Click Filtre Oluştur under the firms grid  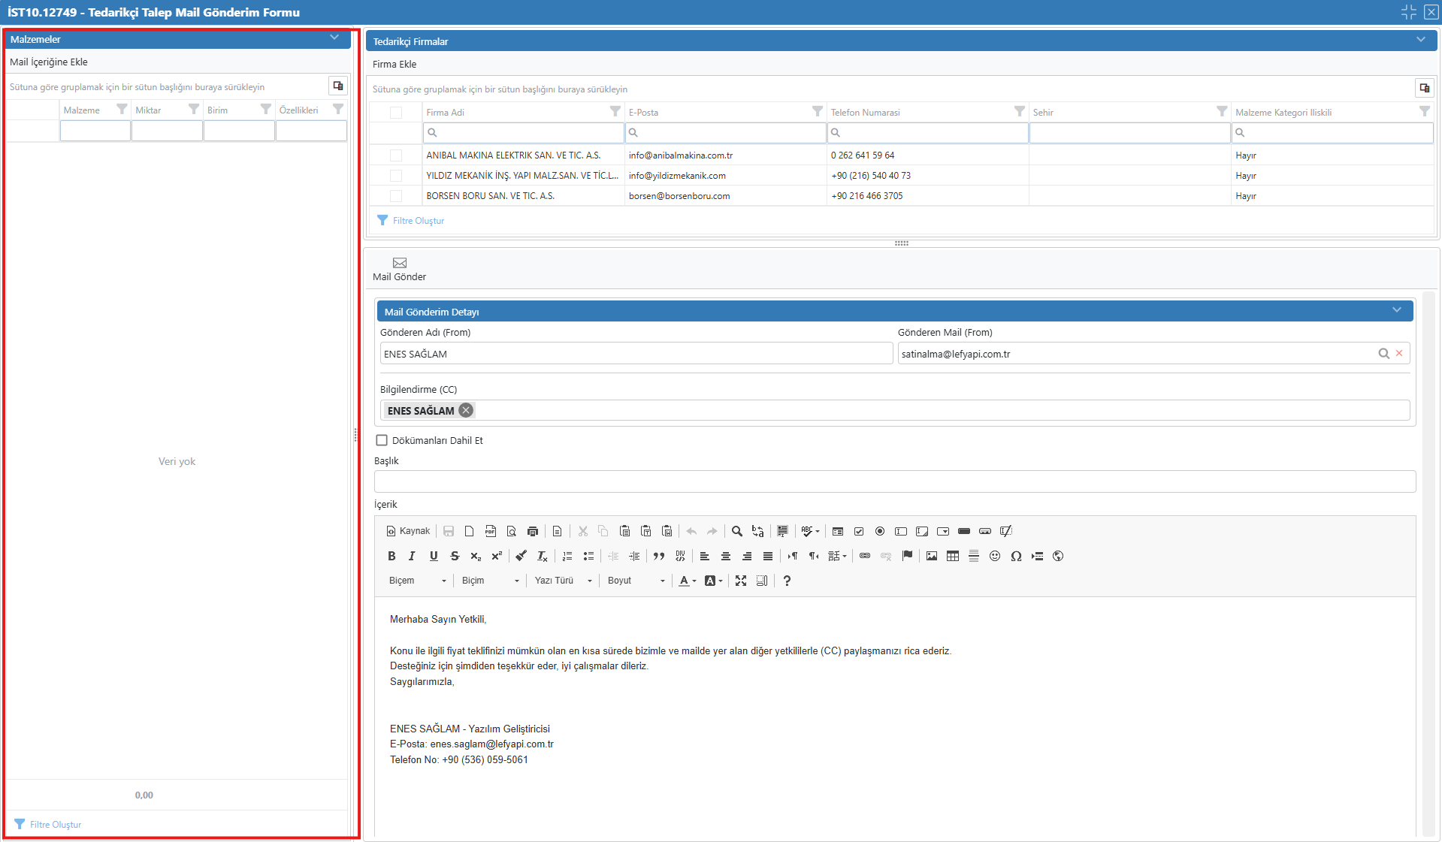click(418, 221)
